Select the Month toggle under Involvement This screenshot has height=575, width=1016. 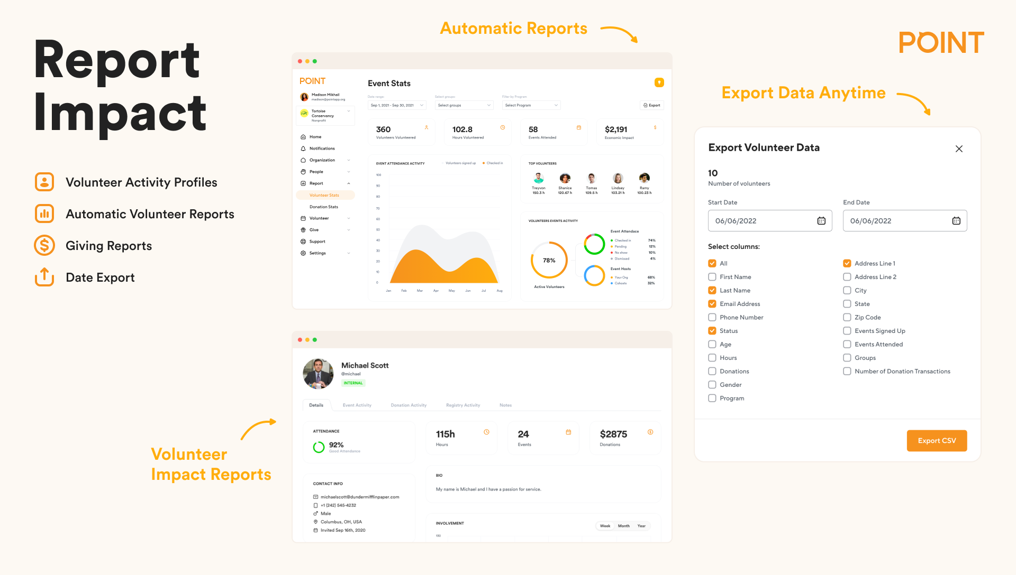624,526
